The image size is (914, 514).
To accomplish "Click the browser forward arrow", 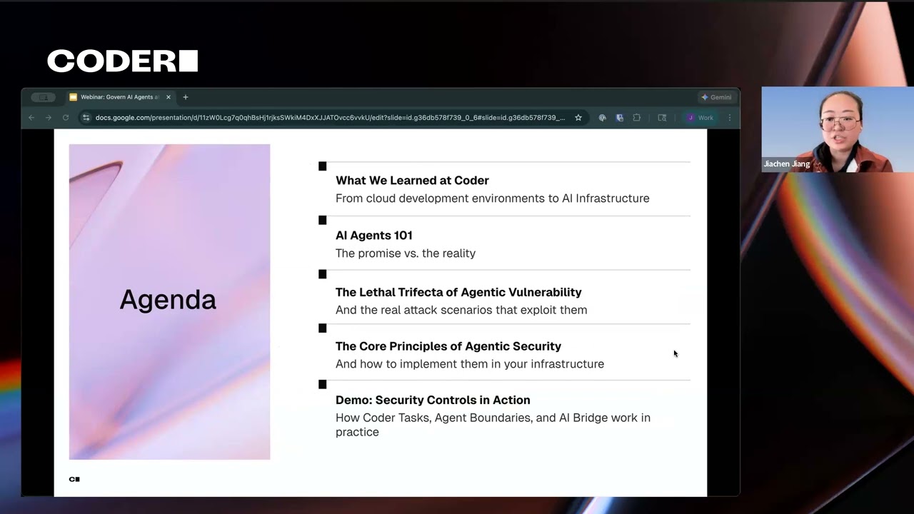I will coord(49,118).
